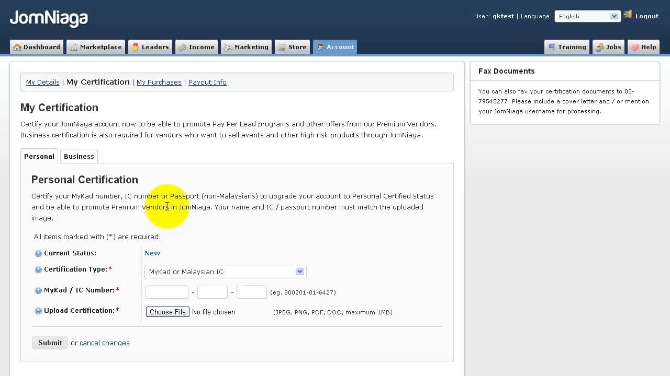
Task: Click the 'Fax Documents' heading
Action: point(507,71)
